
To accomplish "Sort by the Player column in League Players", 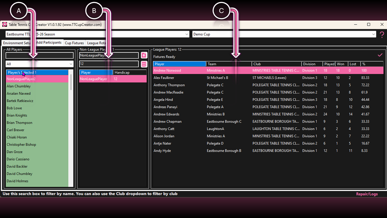I will 180,64.
